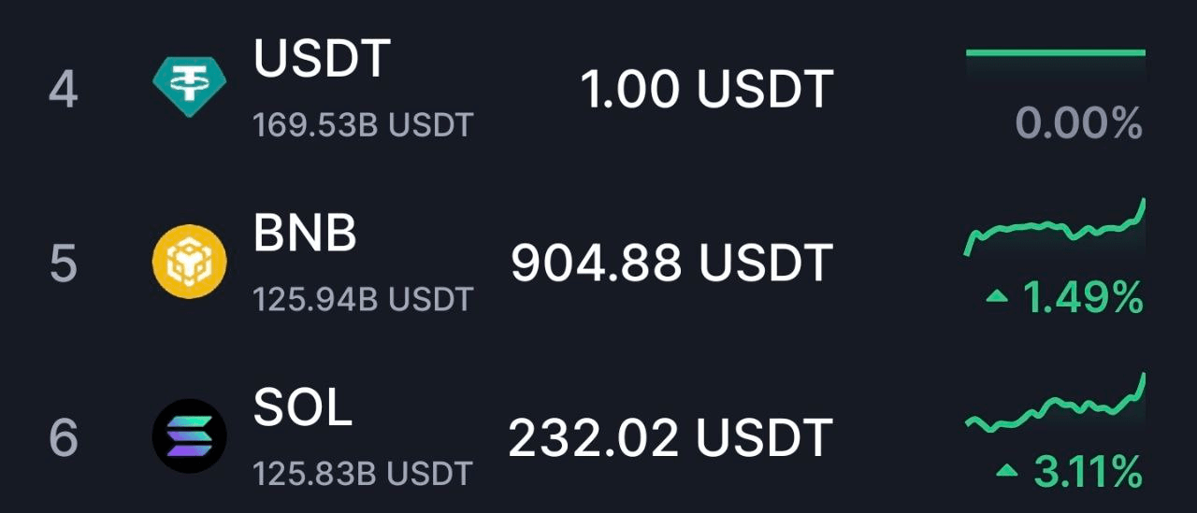The image size is (1197, 513).
Task: Tap the yellow BNB coin icon
Action: tap(190, 263)
